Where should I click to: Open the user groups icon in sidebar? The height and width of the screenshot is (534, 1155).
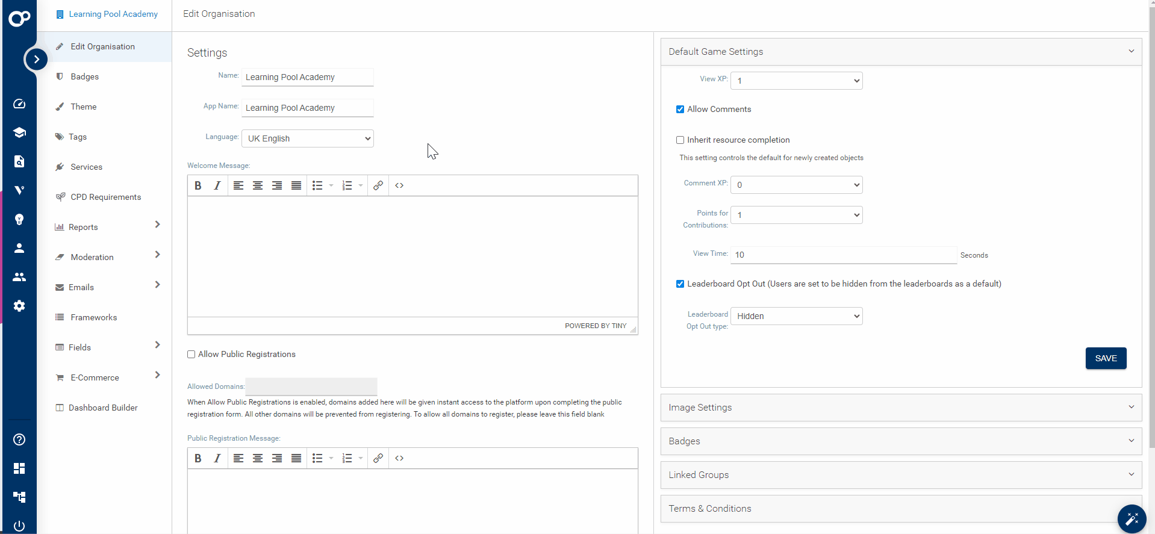coord(19,277)
